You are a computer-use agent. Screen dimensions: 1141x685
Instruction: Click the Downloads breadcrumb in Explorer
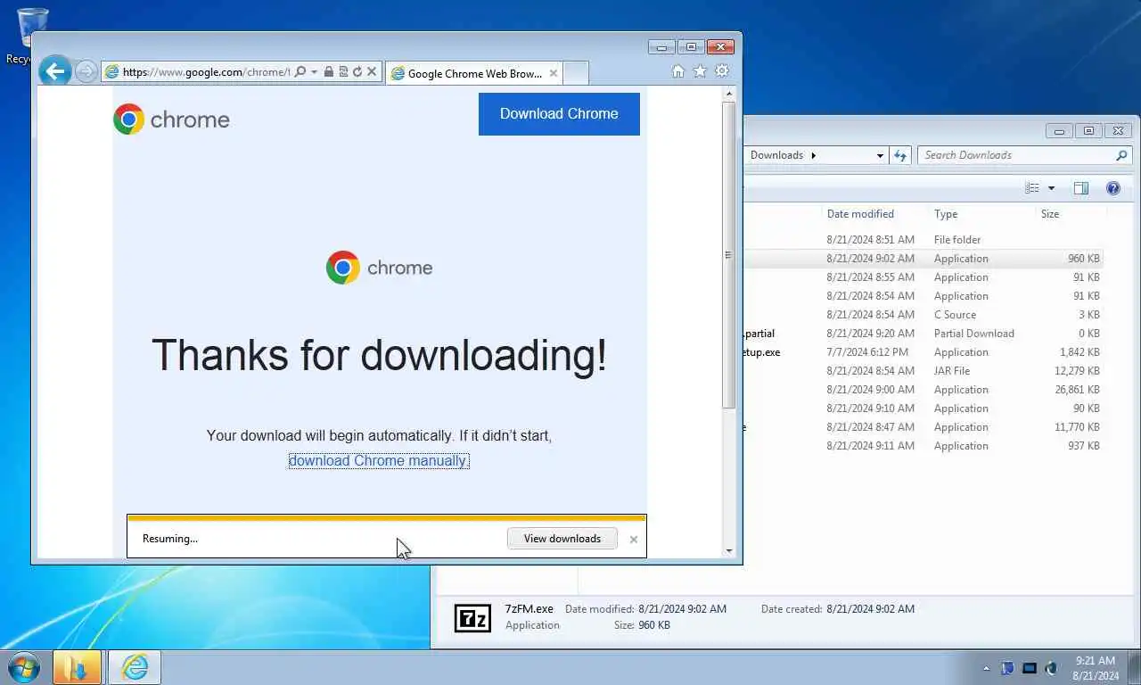point(776,155)
